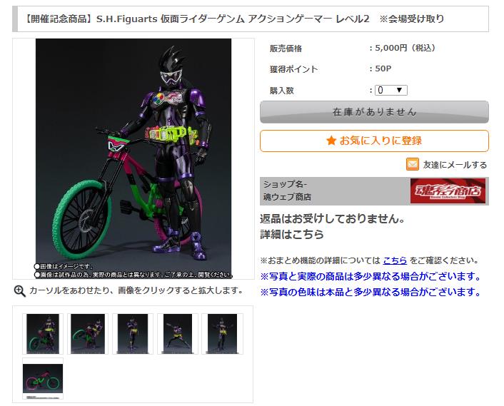Screen dimensions: 504x406
Task: Click the お気に入りに登録 favorite button
Action: tap(374, 141)
